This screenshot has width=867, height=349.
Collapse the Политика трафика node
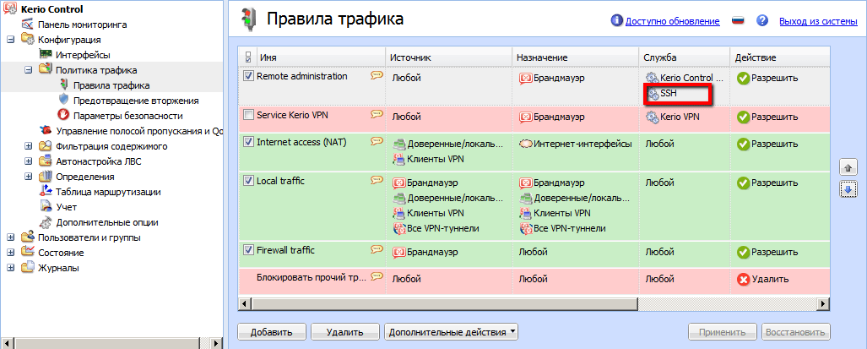tap(28, 70)
